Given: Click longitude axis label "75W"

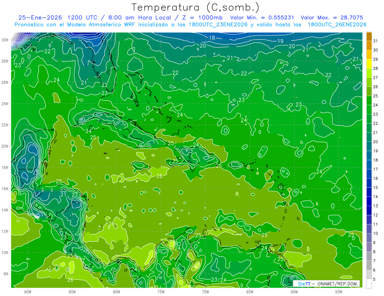Looking at the screenshot, I should tap(161, 292).
